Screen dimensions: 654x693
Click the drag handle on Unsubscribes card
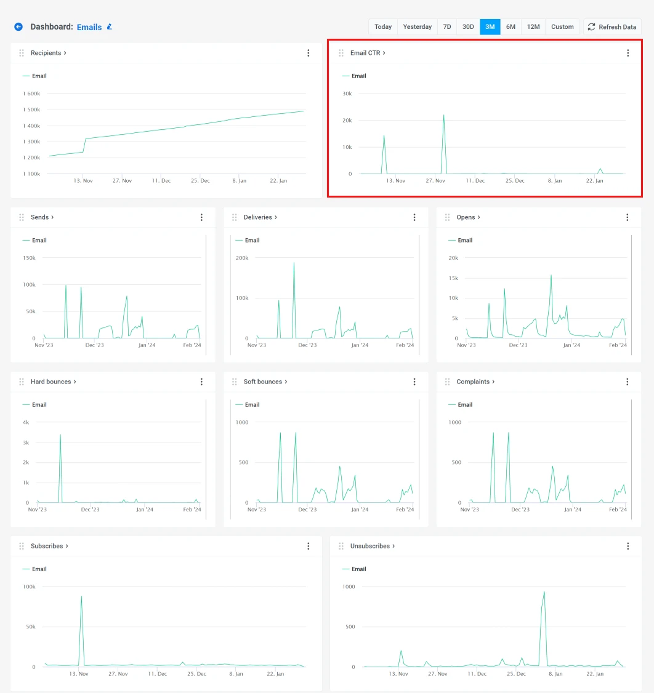coord(341,546)
